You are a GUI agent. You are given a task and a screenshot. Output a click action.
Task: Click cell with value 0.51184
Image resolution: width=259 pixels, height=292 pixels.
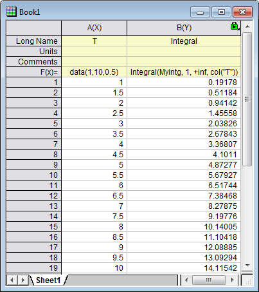184,93
